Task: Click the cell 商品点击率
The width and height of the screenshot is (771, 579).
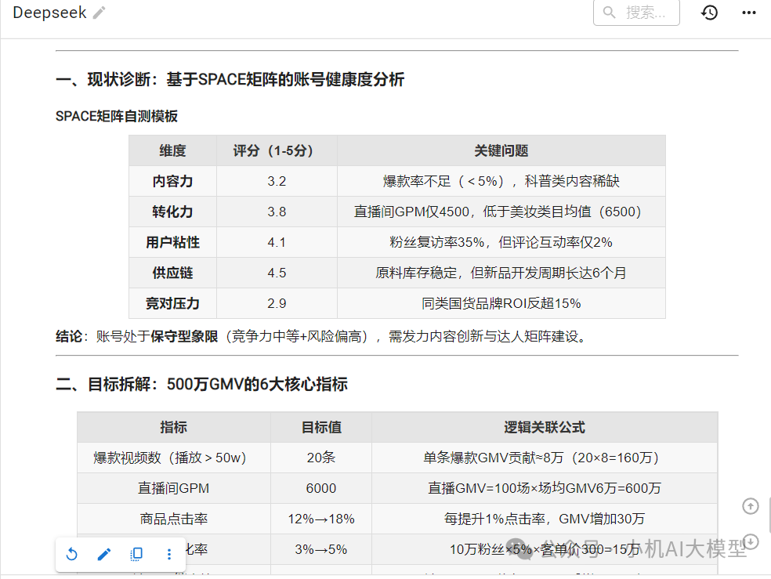Action: coord(174,519)
